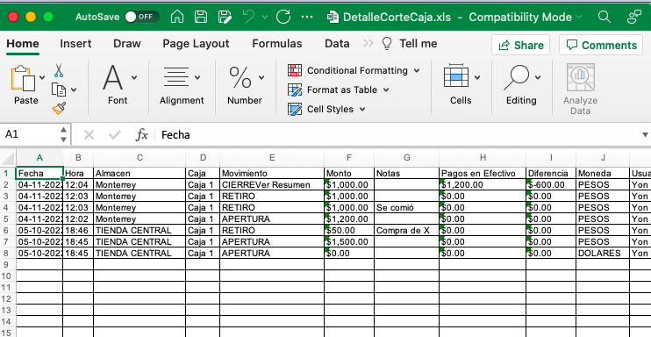
Task: Switch to the Draw ribbon tab
Action: tap(127, 44)
